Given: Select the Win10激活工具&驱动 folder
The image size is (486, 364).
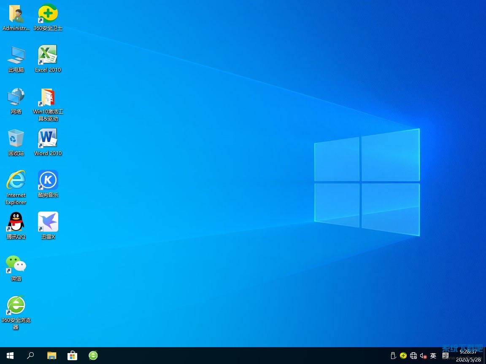Looking at the screenshot, I should pos(48,98).
